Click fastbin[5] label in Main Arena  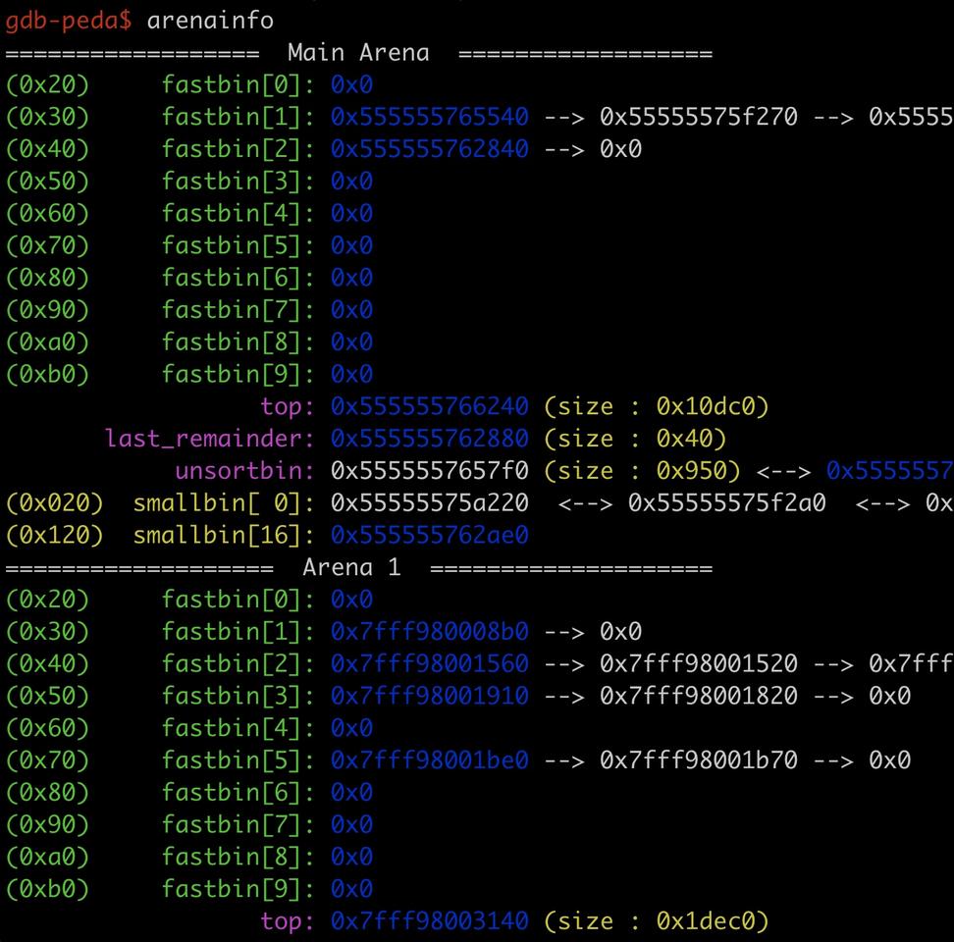tap(238, 245)
